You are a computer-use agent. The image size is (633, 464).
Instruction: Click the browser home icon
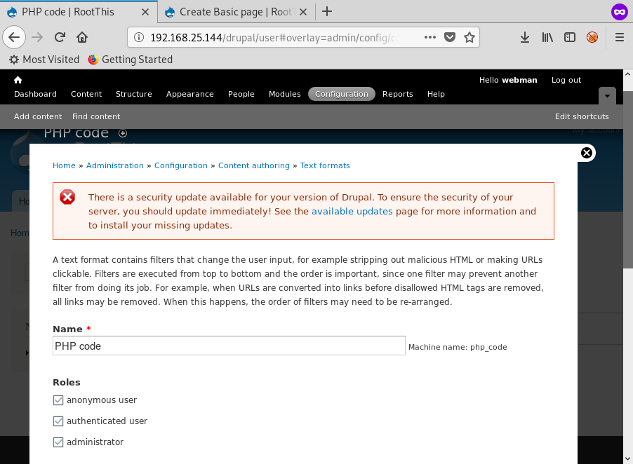tap(82, 38)
